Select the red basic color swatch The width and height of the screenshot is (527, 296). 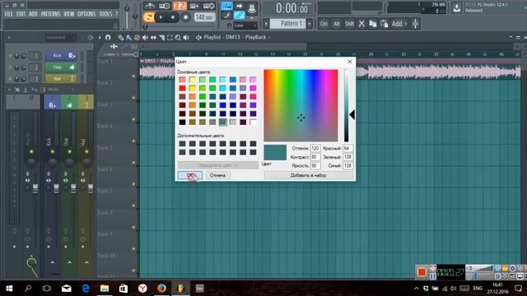[x=182, y=88]
